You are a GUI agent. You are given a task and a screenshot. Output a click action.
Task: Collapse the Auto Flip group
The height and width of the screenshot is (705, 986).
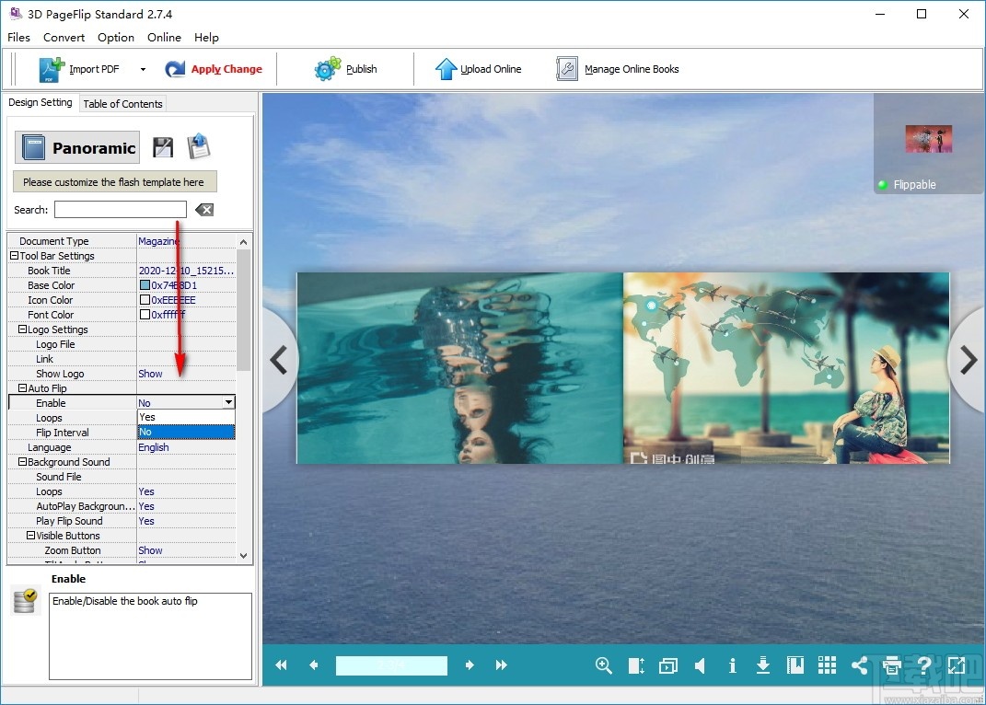tap(22, 388)
